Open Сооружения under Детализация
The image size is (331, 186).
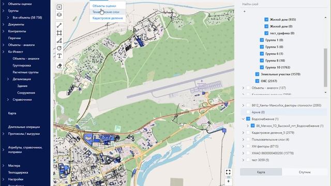click(x=26, y=93)
